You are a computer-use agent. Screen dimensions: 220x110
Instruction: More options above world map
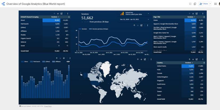click(x=151, y=59)
